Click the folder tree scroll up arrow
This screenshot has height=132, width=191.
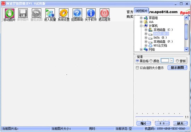186,18
